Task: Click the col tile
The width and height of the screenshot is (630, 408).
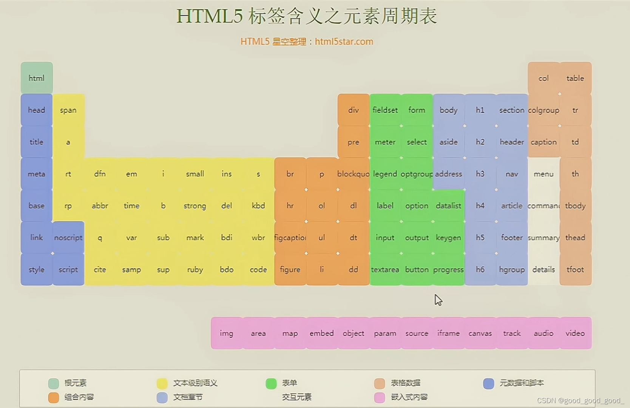Action: [x=544, y=78]
